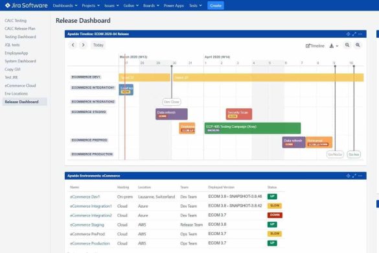Open System Dashboard in sidebar
This screenshot has height=253, width=379.
click(20, 61)
